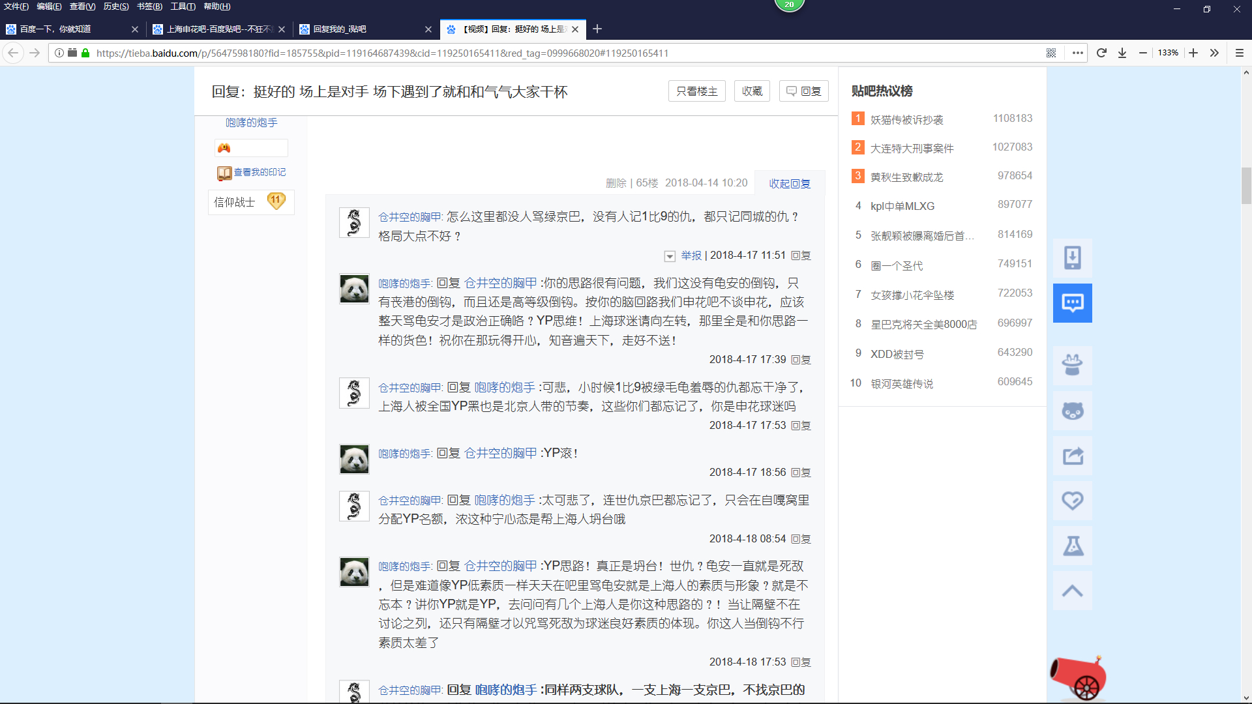This screenshot has width=1252, height=704.
Task: Open the hot topic 银河英雄传说
Action: (902, 384)
